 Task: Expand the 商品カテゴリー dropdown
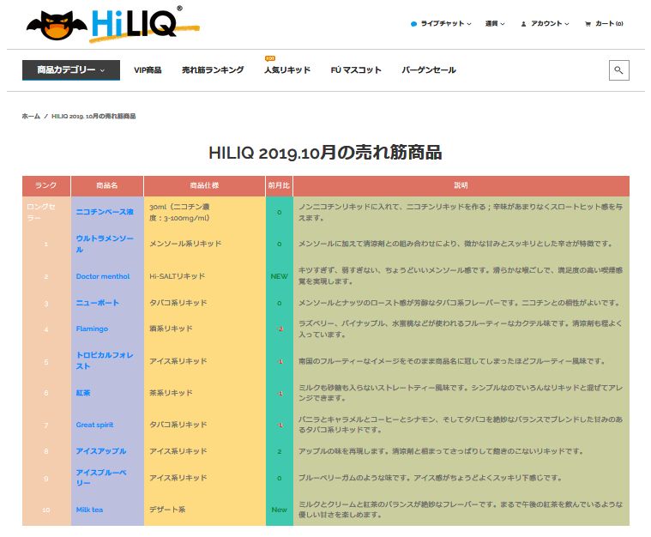70,70
